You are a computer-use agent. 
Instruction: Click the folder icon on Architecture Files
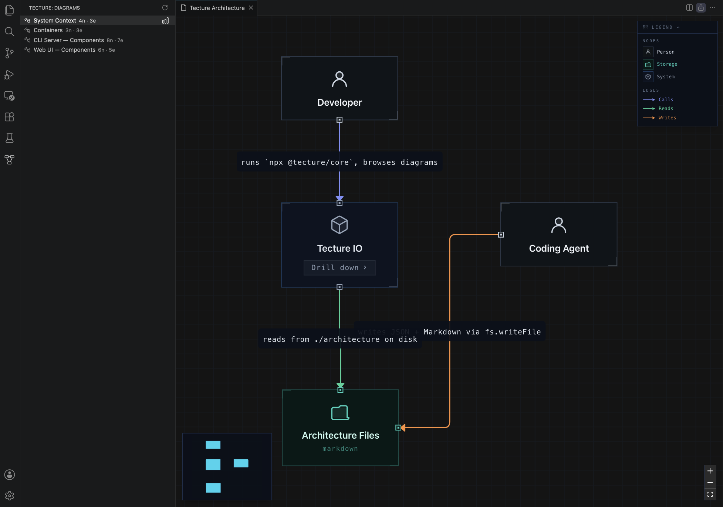click(340, 412)
